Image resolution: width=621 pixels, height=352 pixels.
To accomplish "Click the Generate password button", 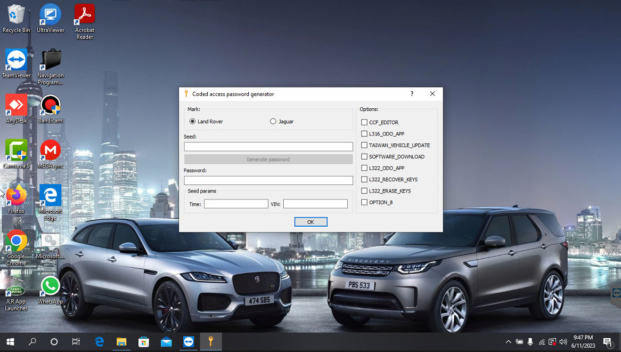I will 268,159.
